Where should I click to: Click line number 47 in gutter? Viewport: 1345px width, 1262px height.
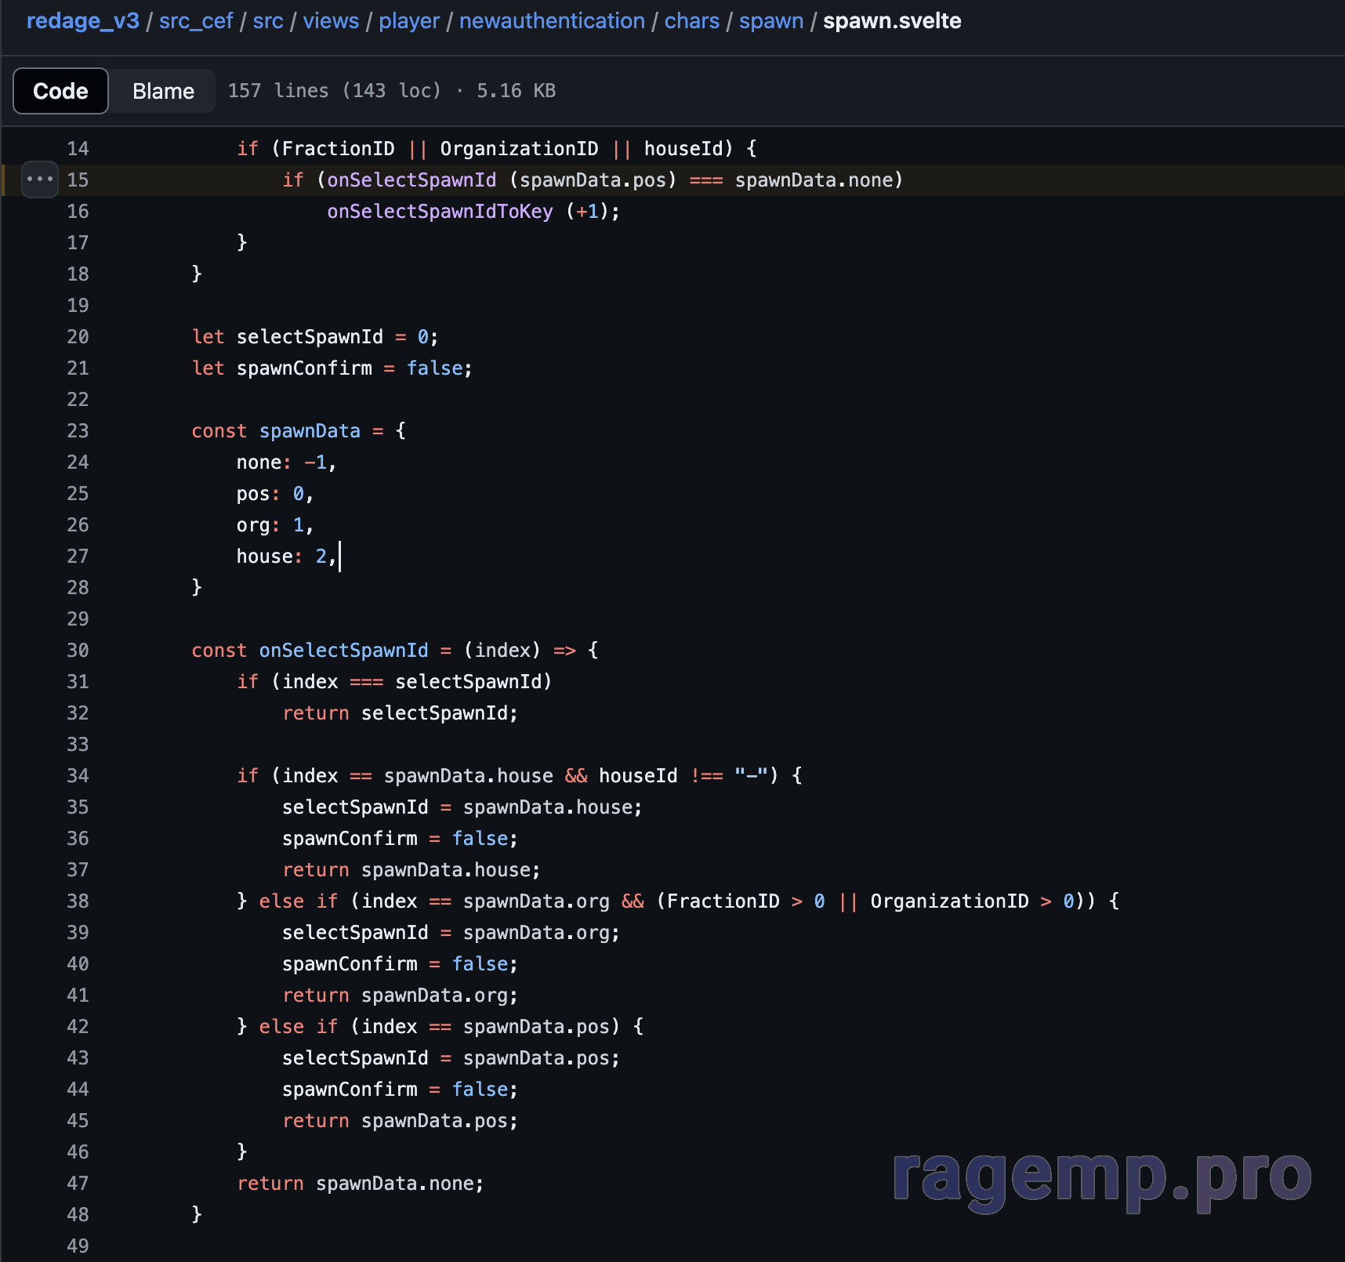[78, 1184]
